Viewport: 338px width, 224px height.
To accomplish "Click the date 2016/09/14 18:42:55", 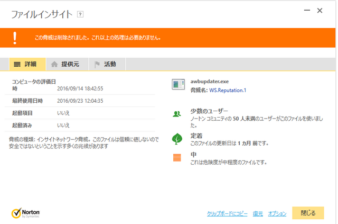I will tap(80, 88).
